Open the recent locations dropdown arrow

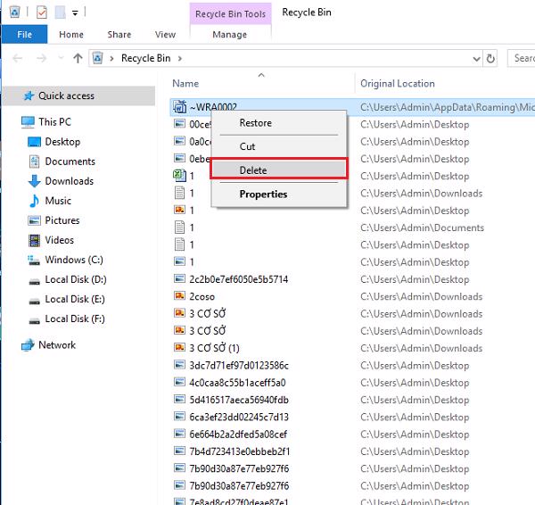coord(61,58)
